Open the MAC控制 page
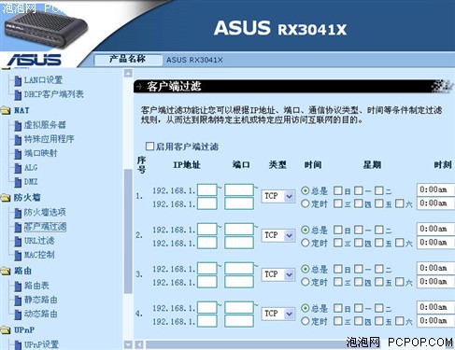This screenshot has width=455, height=350. coord(39,255)
